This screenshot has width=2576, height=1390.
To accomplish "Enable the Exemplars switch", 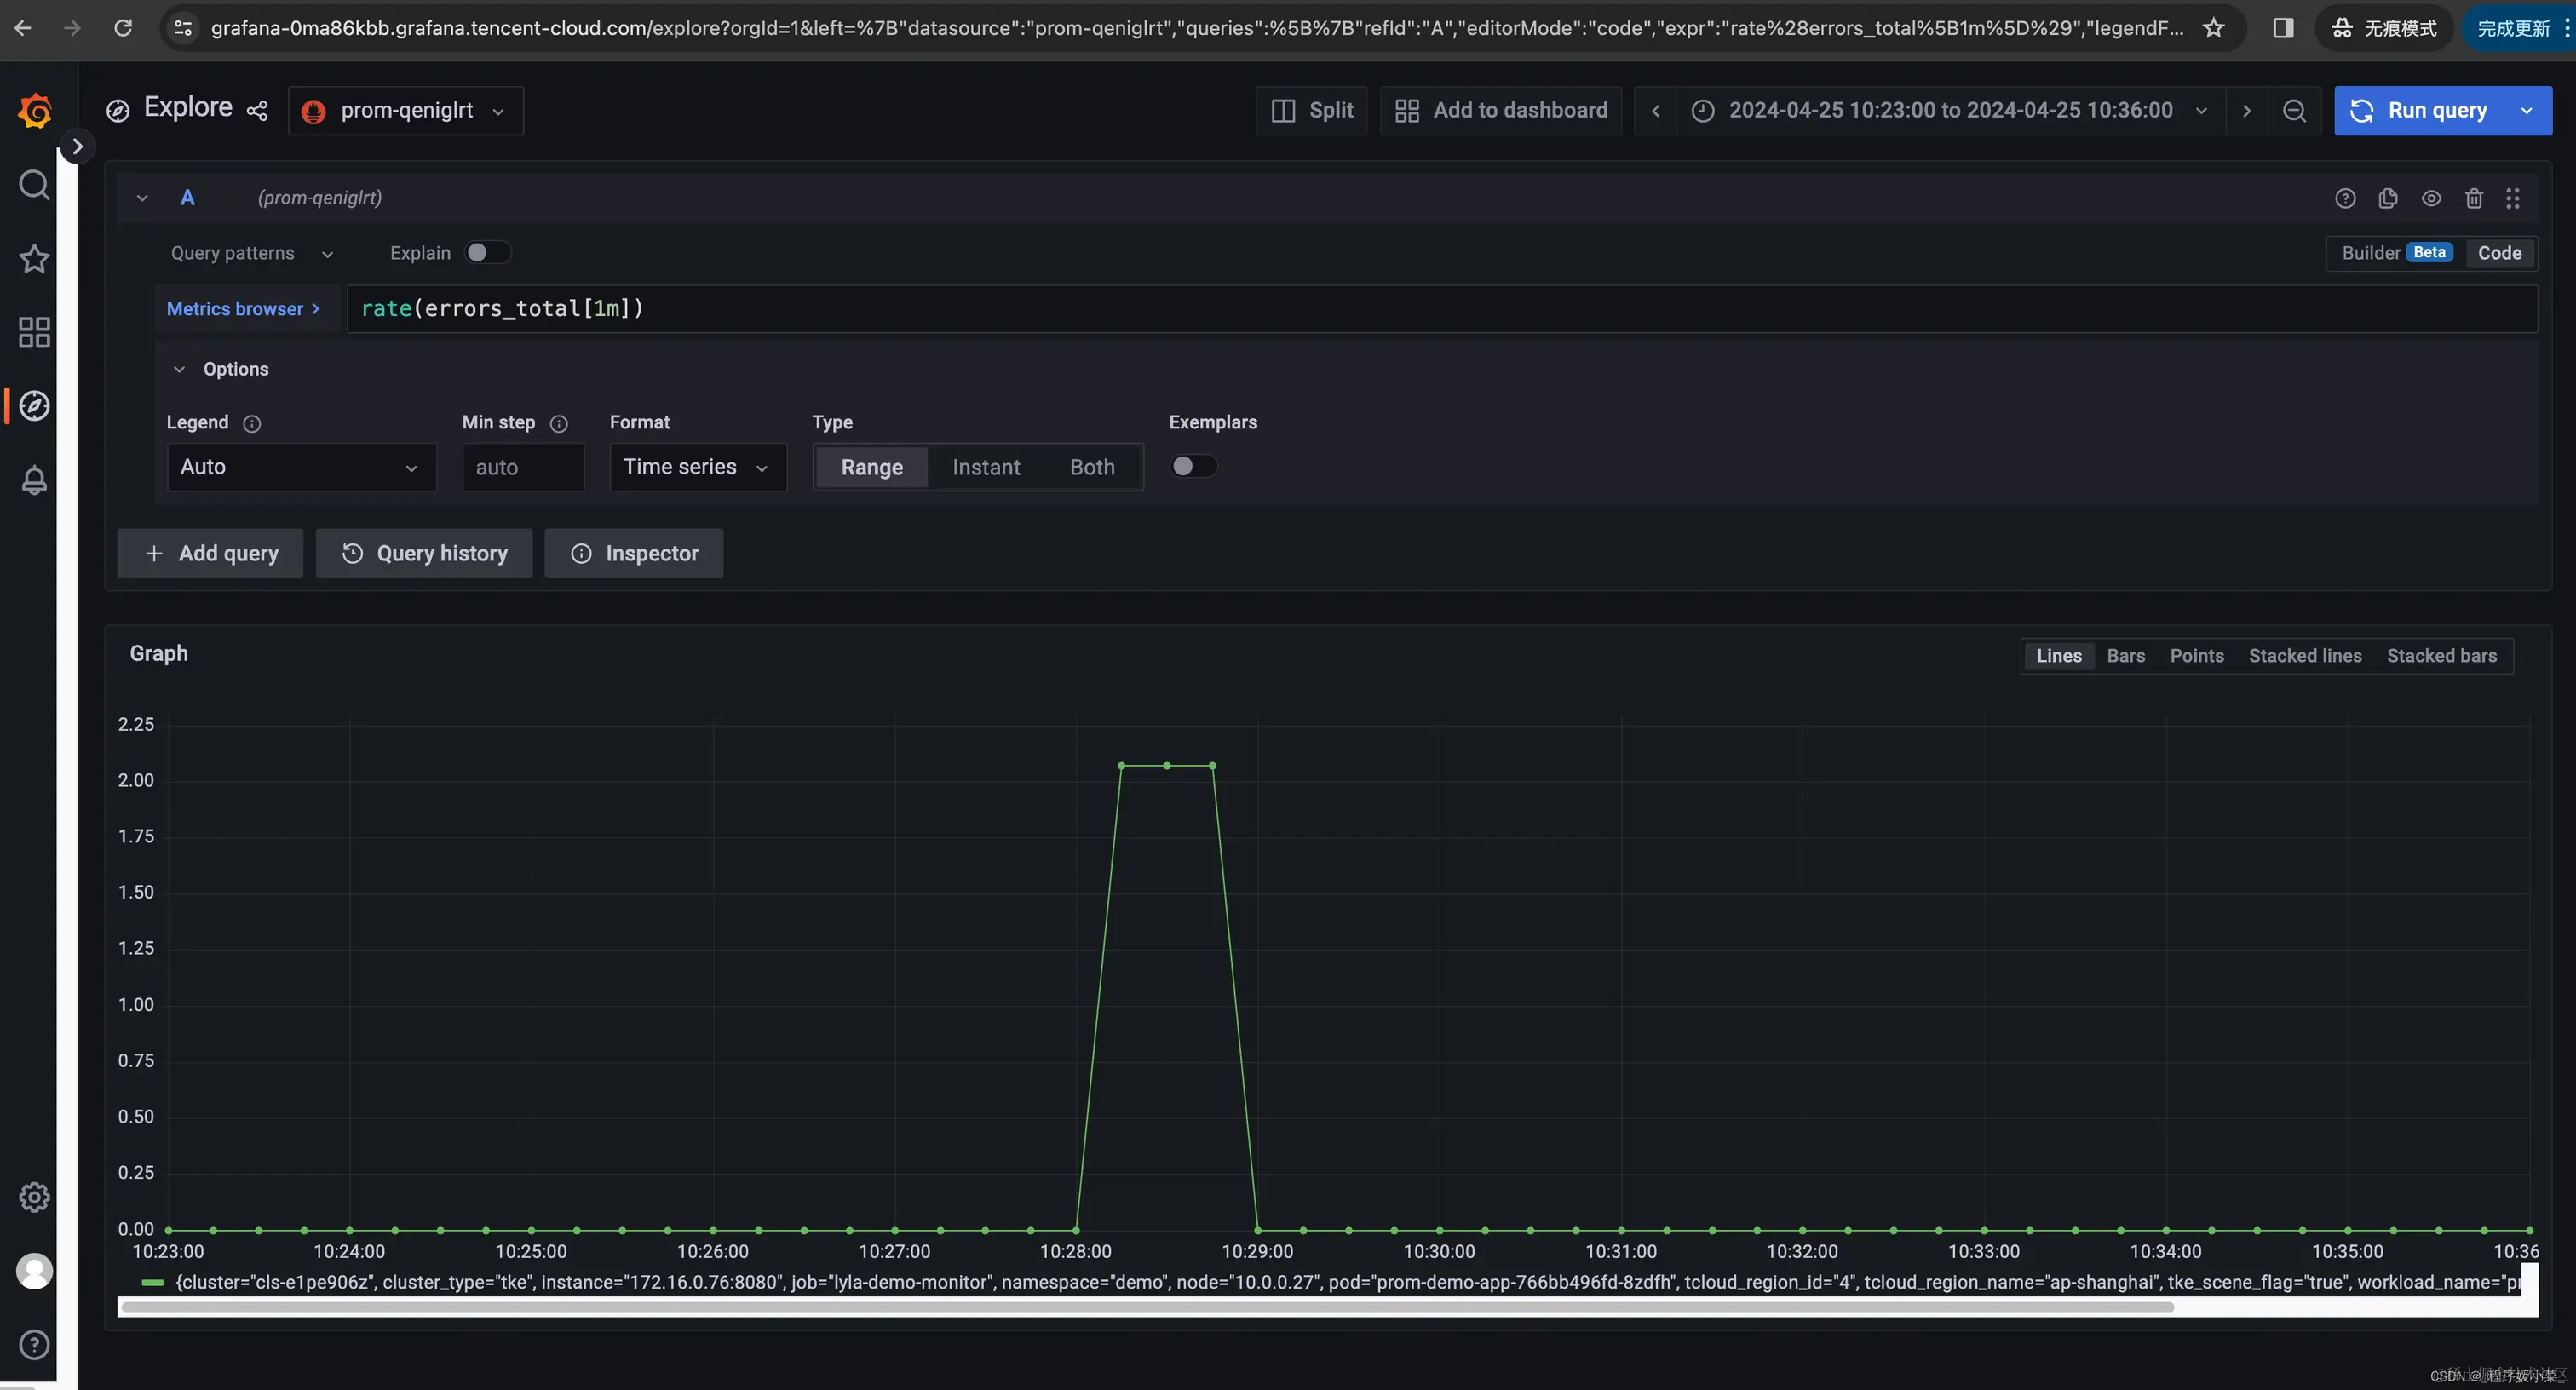I will click(1193, 466).
